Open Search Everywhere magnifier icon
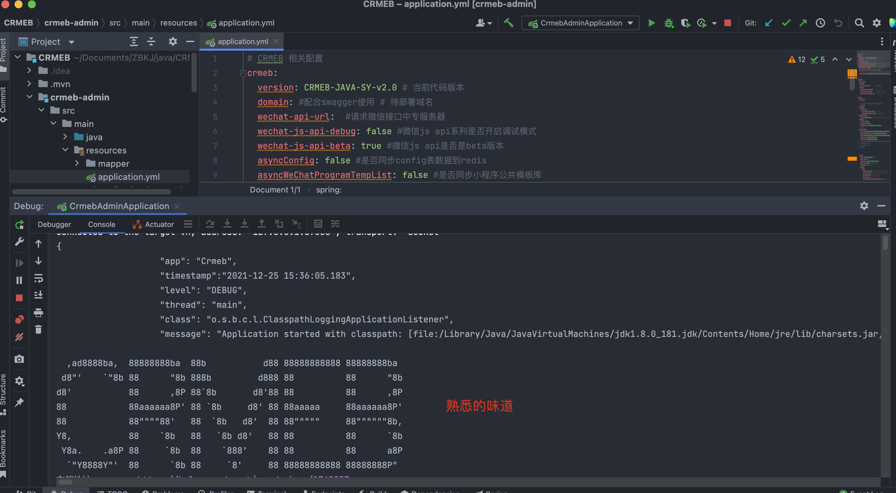The image size is (896, 493). 859,23
